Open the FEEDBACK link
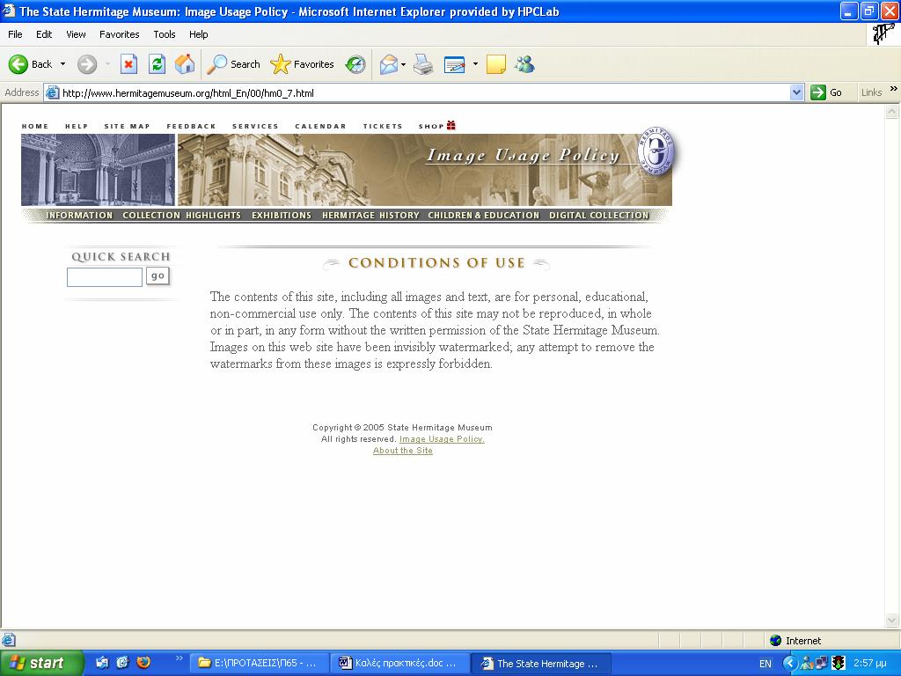Image resolution: width=901 pixels, height=676 pixels. [191, 127]
